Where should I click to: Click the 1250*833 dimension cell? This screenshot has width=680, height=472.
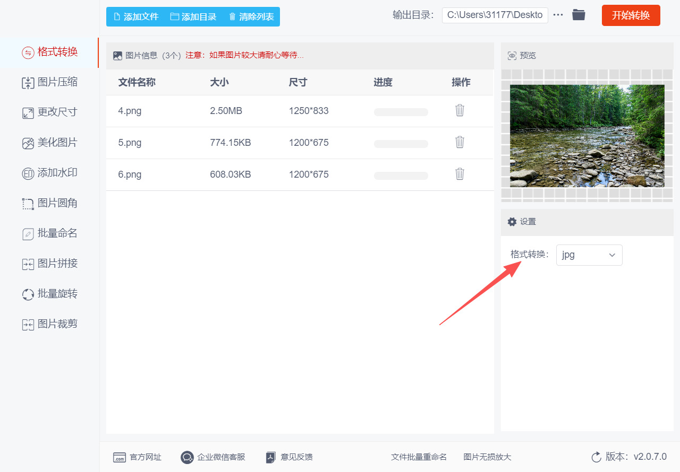pos(309,111)
